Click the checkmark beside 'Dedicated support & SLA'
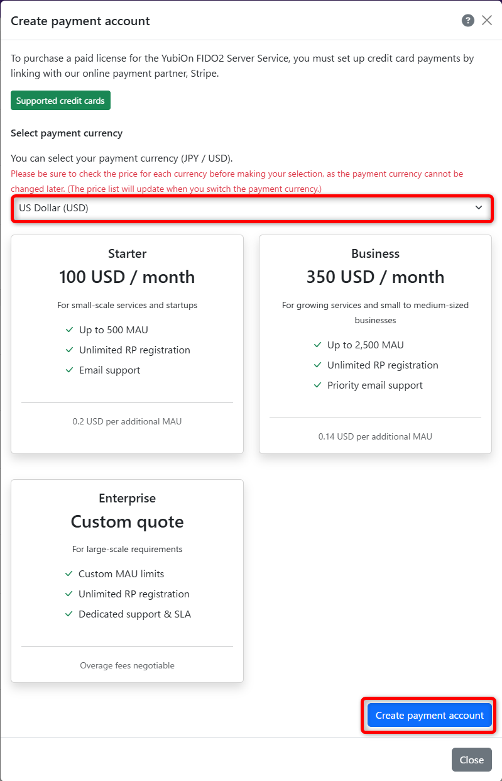Screen dimensions: 502x781 (69, 614)
